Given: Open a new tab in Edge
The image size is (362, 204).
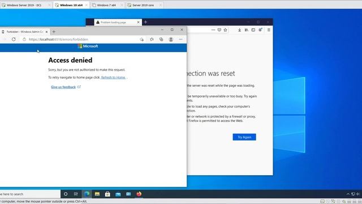Looking at the screenshot, I should pyautogui.click(x=54, y=32).
